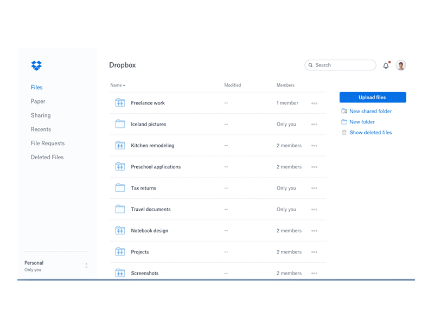Click the Dropbox page title
Viewport: 434px width, 325px height.
point(123,65)
